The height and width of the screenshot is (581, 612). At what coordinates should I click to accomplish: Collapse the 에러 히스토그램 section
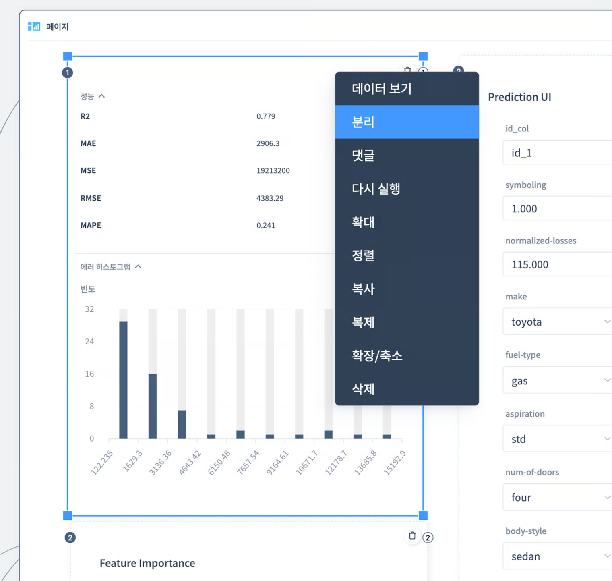pyautogui.click(x=139, y=266)
